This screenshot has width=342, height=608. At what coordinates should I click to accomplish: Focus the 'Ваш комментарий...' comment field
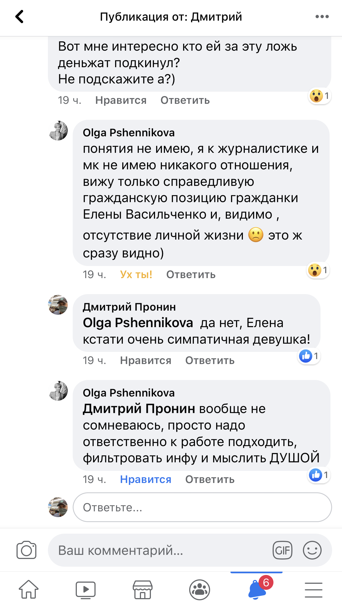(x=160, y=550)
